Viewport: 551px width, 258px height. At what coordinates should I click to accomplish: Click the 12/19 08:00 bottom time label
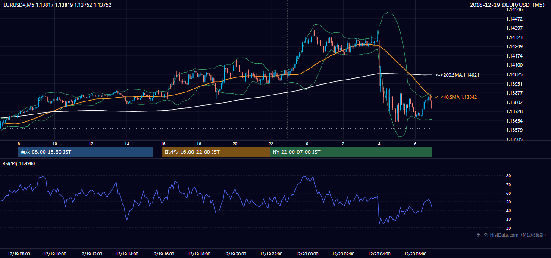click(19, 254)
